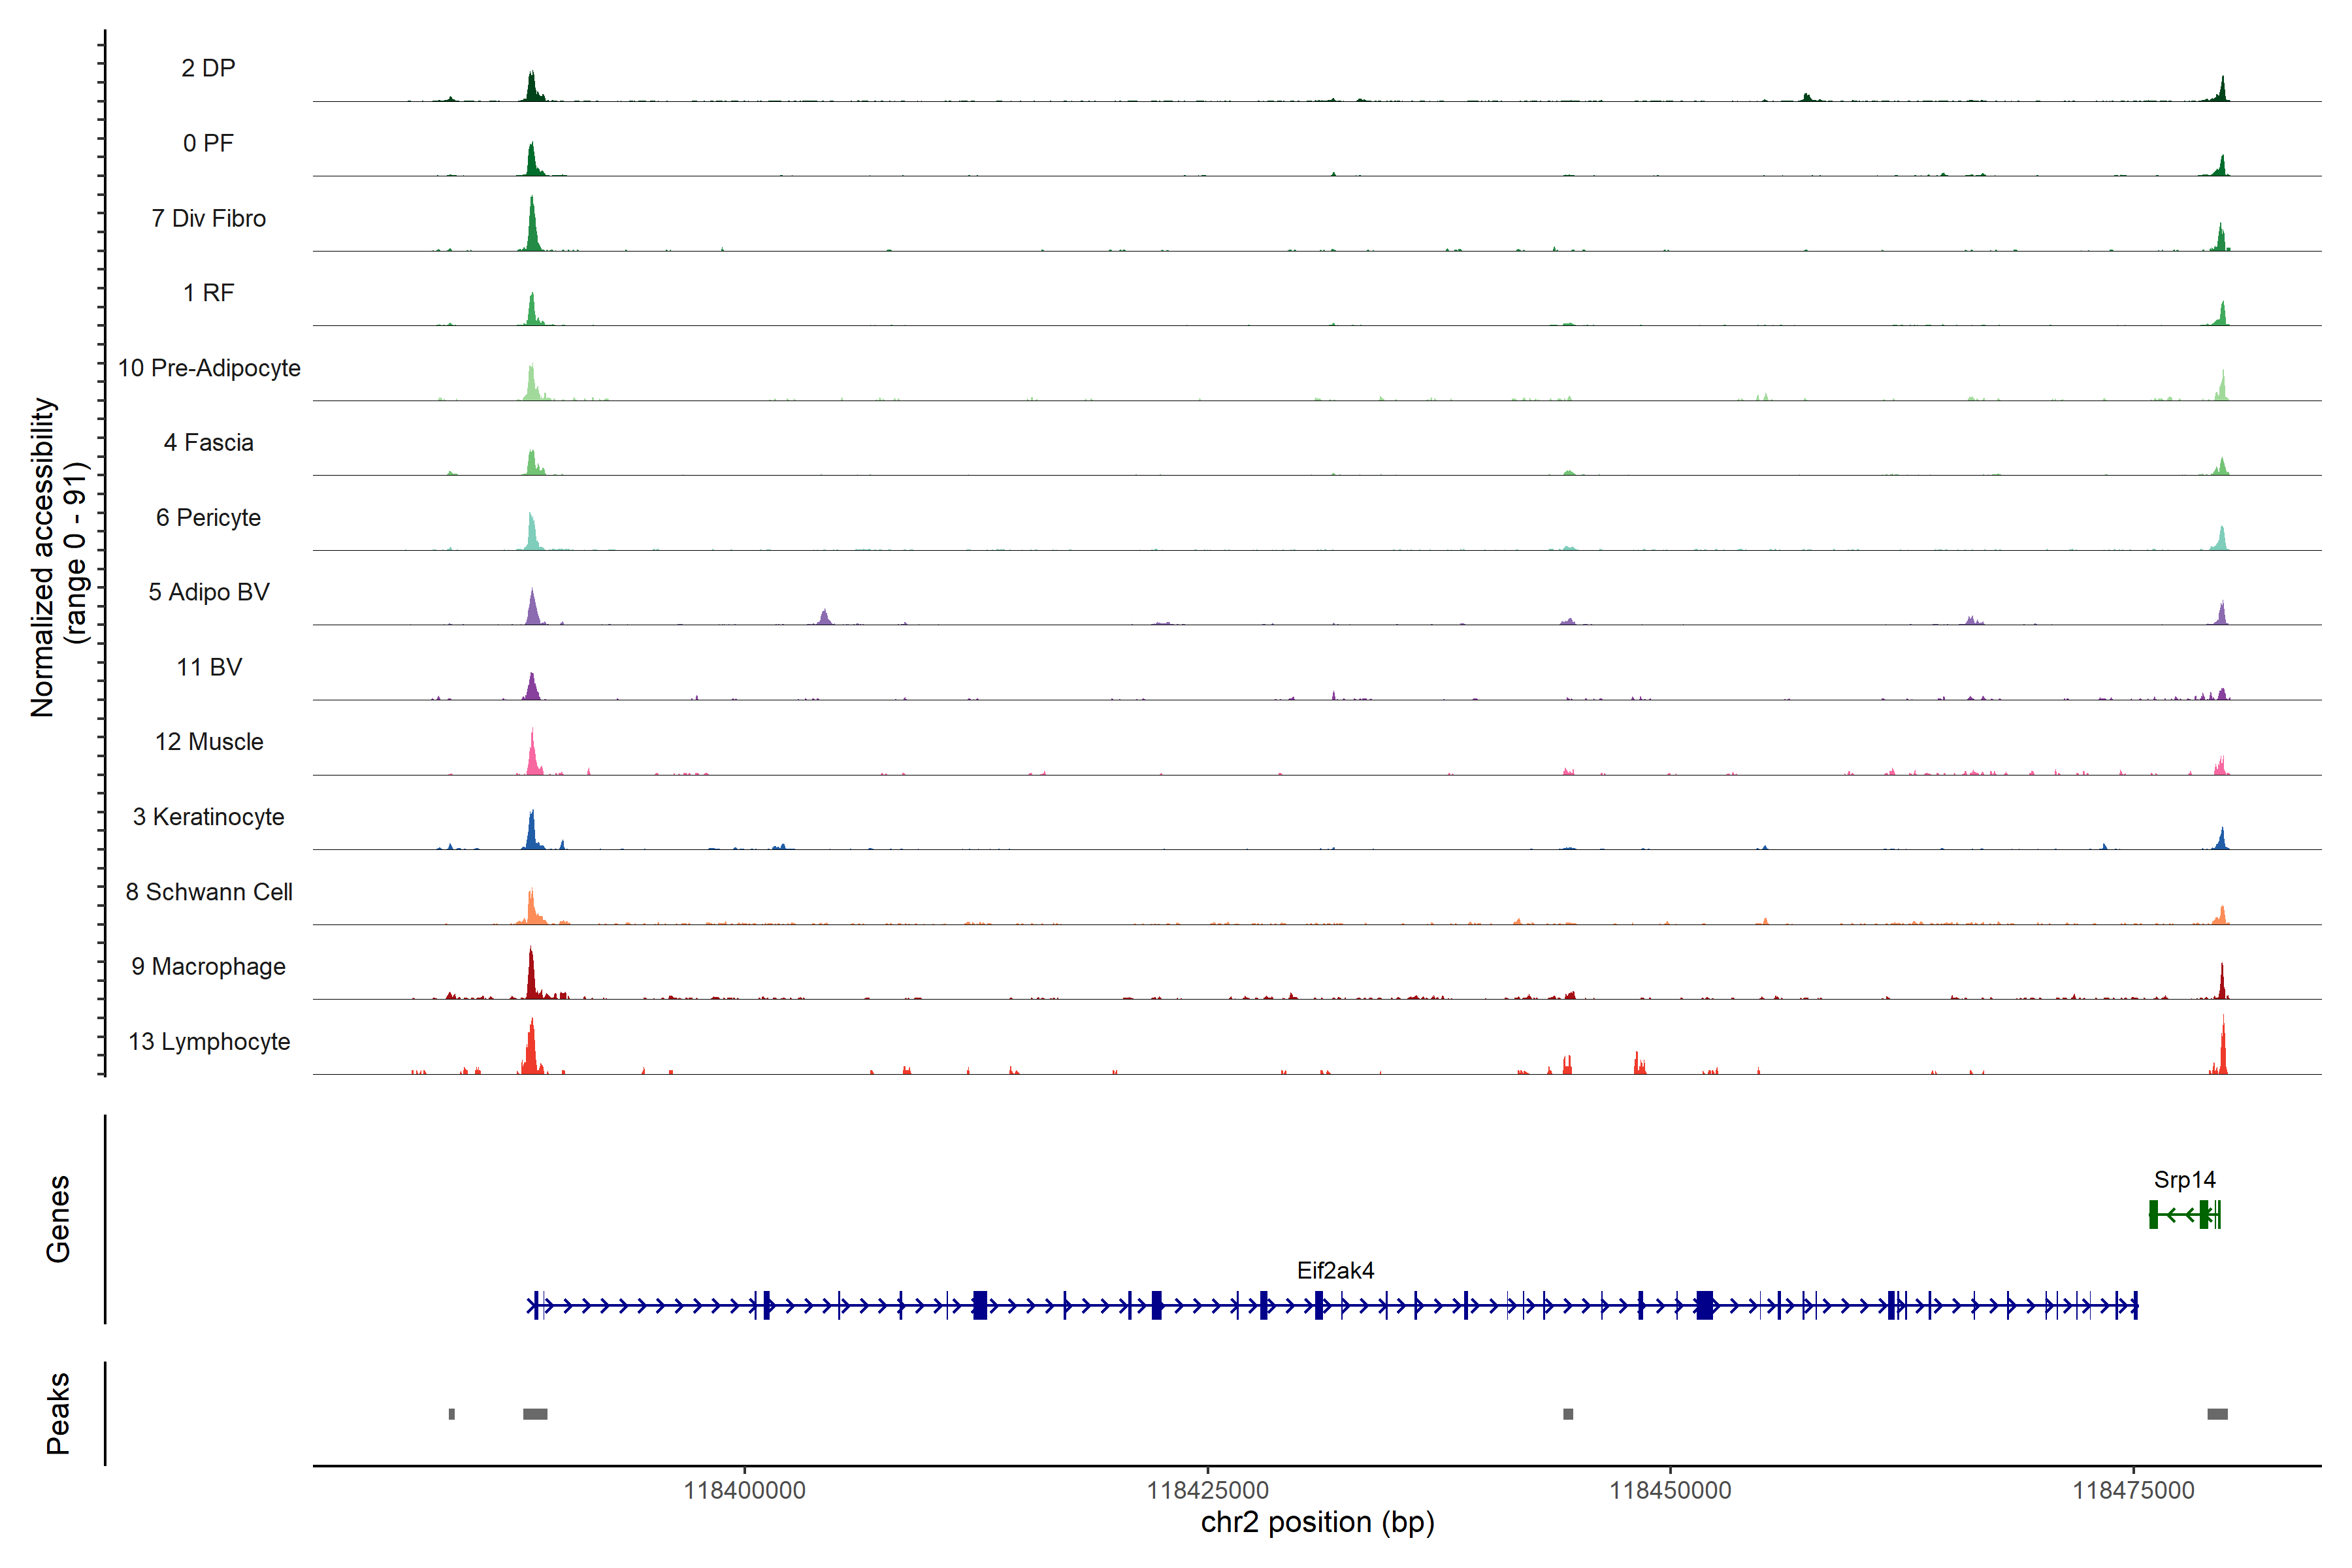This screenshot has width=2352, height=1568.
Task: Select the 13 Lymphocyte track label
Action: coord(209,1041)
